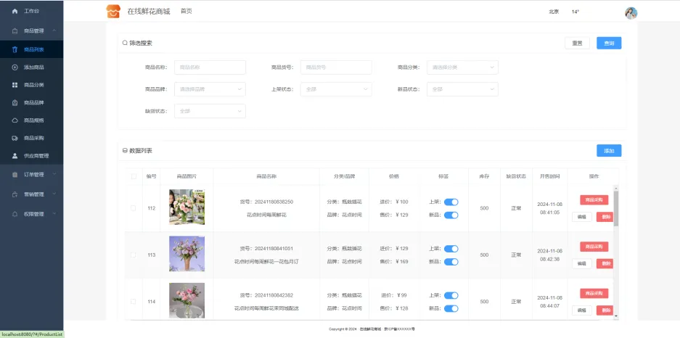The image size is (680, 338).
Task: Go to 首页 in the top navigation
Action: 186,11
